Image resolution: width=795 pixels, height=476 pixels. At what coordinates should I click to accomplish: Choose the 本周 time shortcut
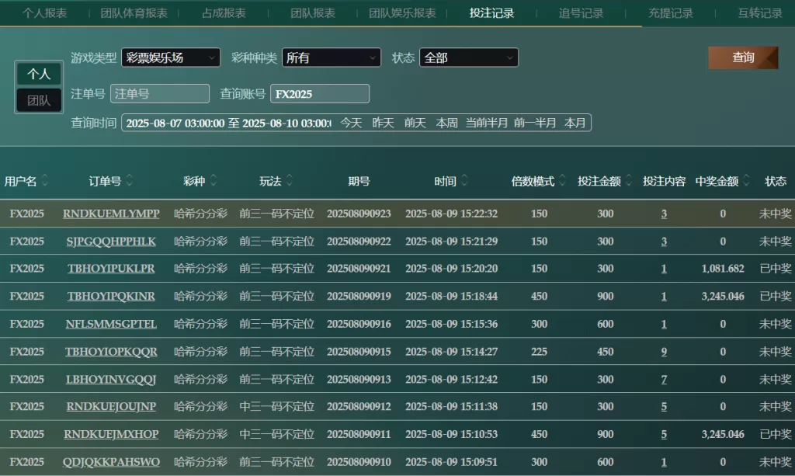(x=446, y=123)
